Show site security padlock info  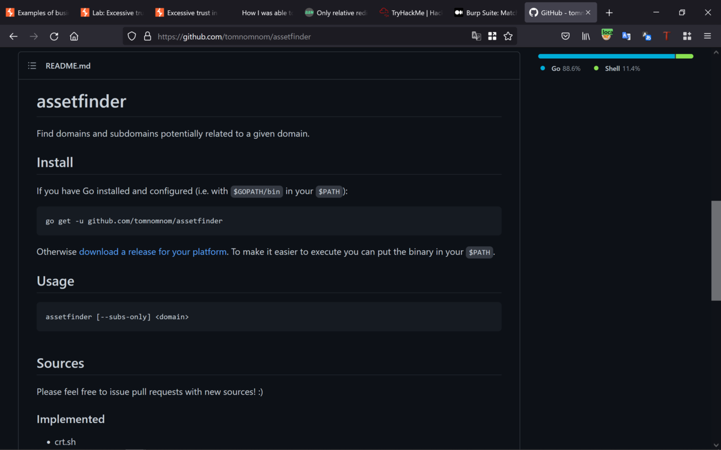click(147, 36)
